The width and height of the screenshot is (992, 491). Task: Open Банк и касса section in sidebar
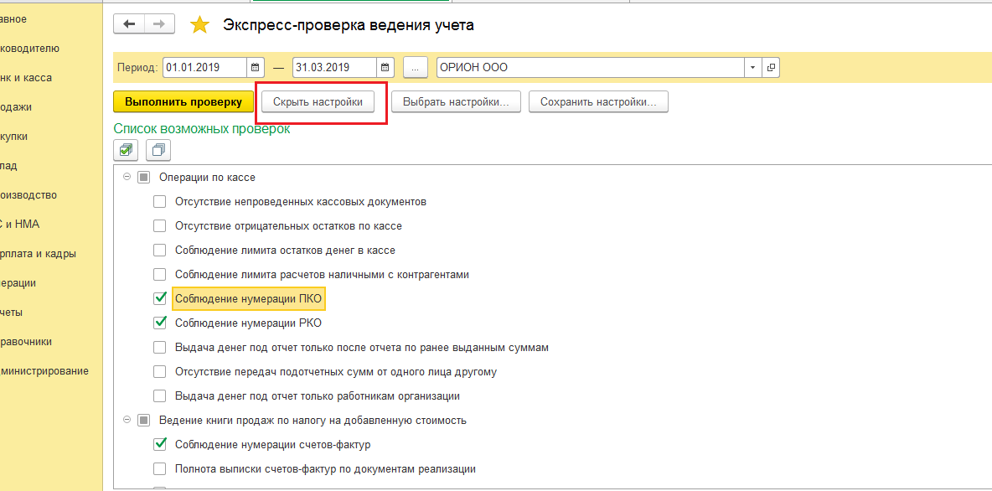click(x=27, y=78)
